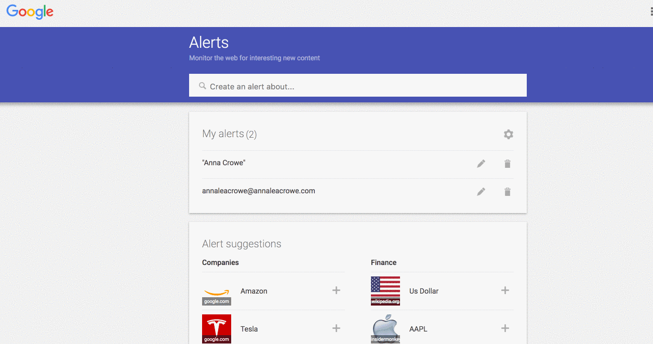653x344 pixels.
Task: Add the Us Dollar alert suggestion
Action: pos(504,290)
